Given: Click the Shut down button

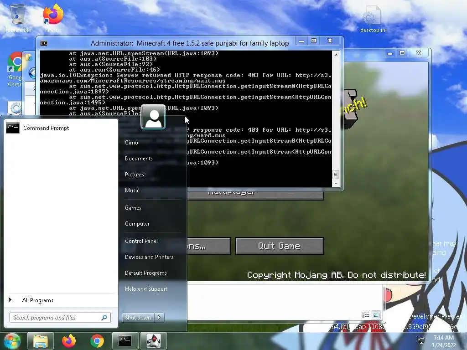Looking at the screenshot, I should [138, 318].
